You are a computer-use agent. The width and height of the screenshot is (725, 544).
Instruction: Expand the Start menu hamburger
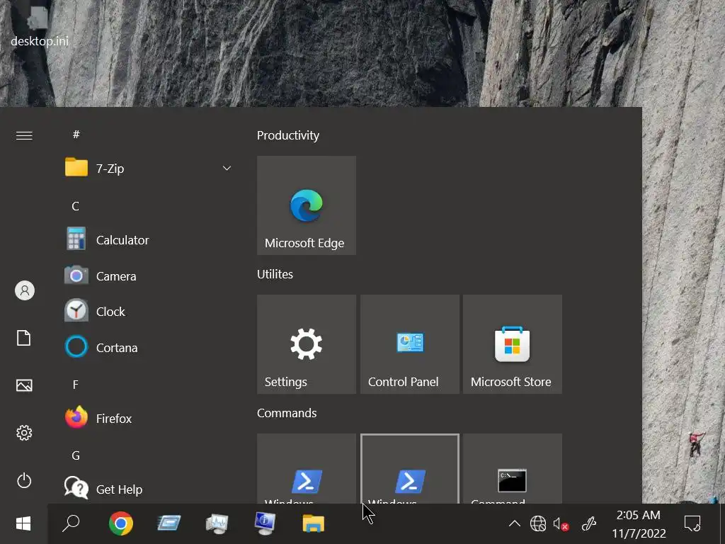24,135
